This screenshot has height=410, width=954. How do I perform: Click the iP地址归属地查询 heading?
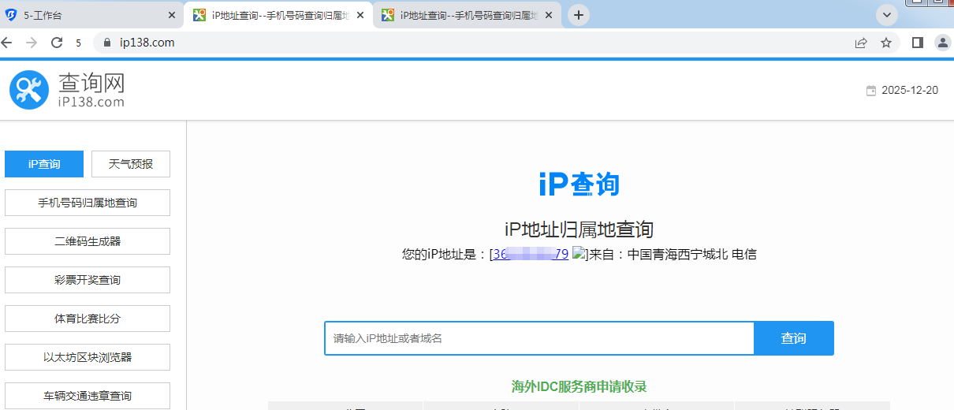(x=579, y=229)
